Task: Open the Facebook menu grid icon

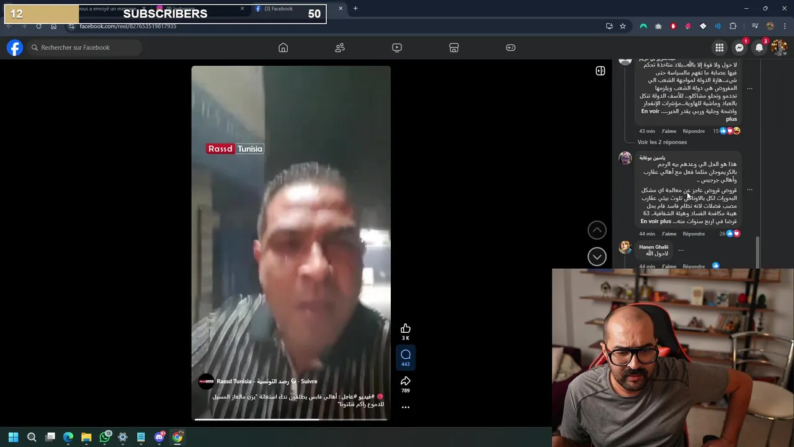Action: pos(720,48)
